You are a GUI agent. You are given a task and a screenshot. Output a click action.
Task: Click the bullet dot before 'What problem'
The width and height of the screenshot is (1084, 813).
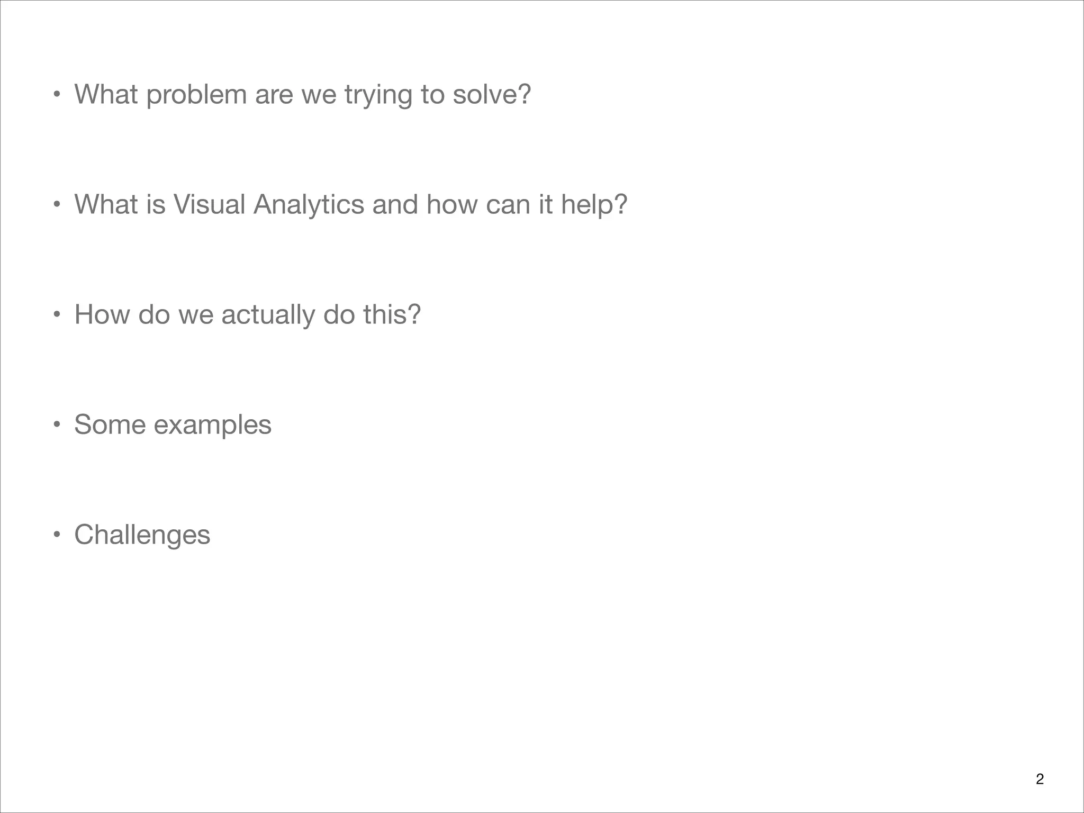(57, 95)
